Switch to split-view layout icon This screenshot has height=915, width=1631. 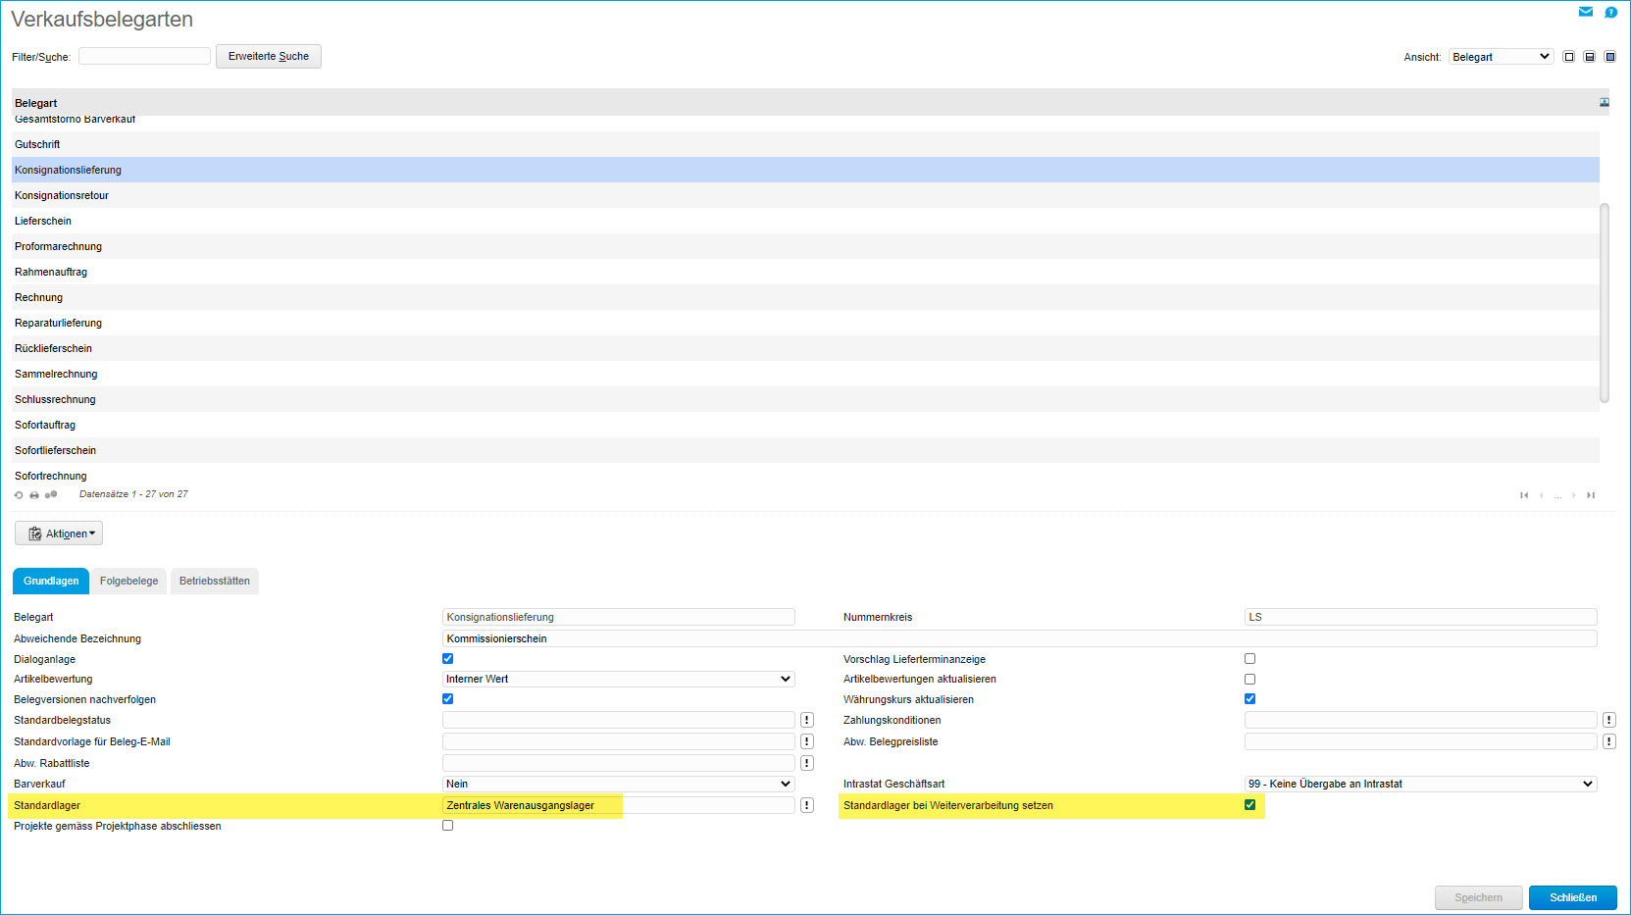tap(1590, 57)
